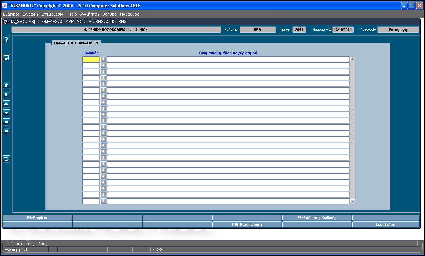Click the scrollbar down arrow of the groups list
This screenshot has height=256, width=425.
point(352,201)
